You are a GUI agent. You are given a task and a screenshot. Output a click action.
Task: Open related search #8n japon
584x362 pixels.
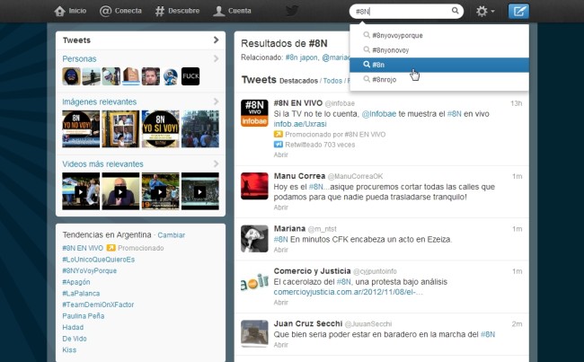(302, 57)
